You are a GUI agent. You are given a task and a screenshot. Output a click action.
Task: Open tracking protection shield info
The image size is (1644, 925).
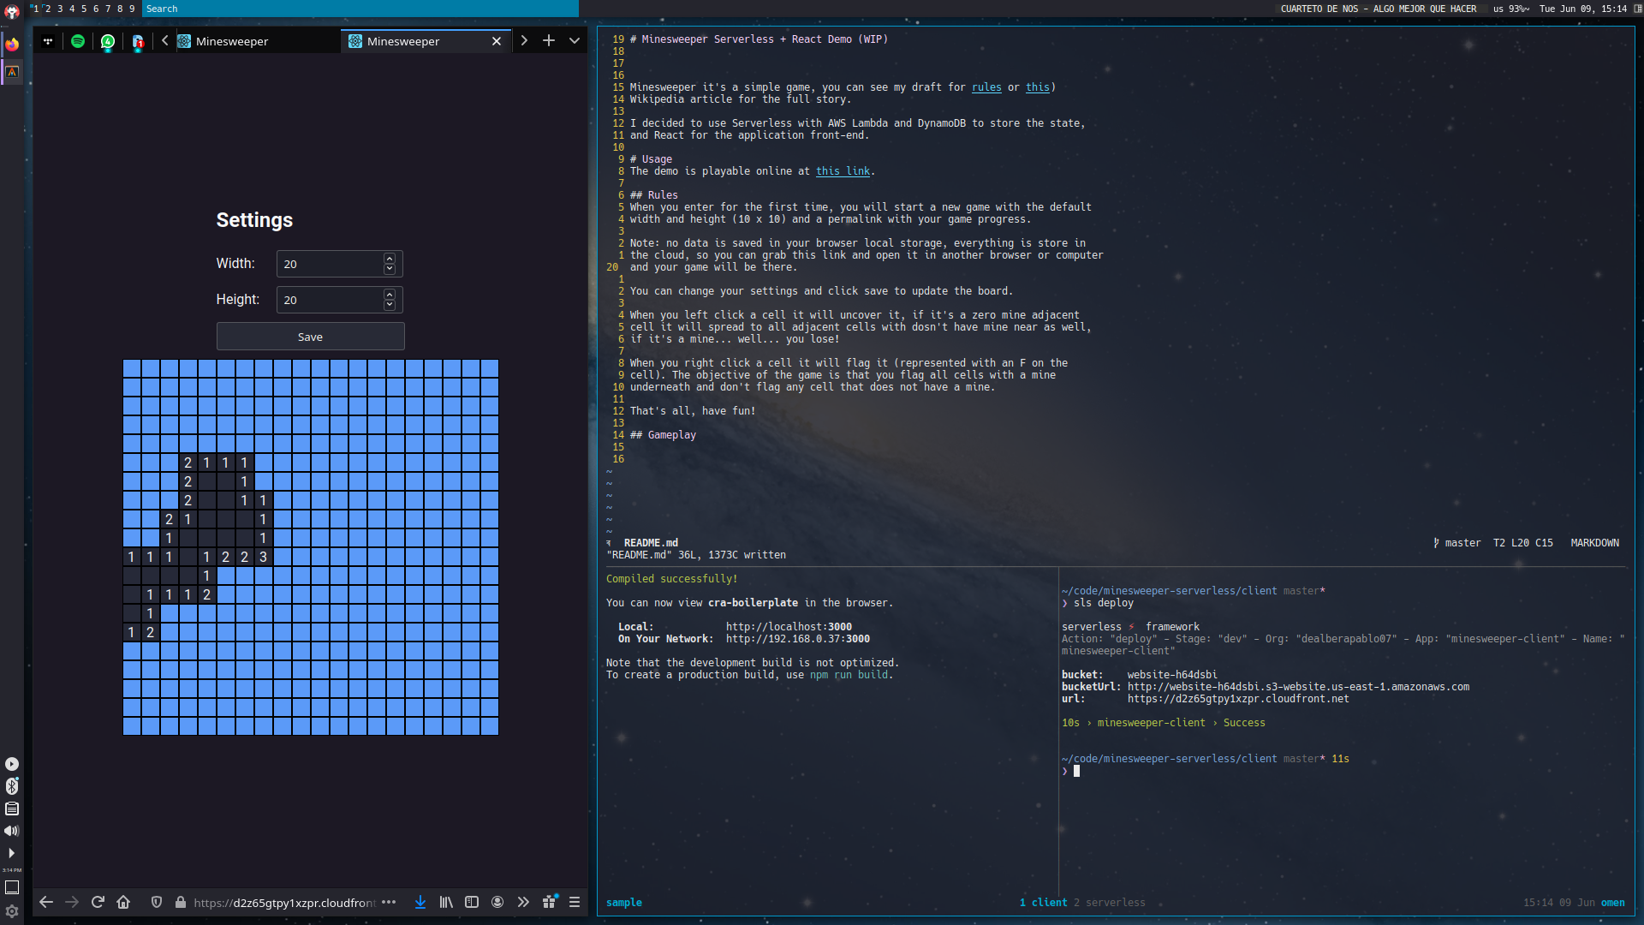click(x=157, y=902)
